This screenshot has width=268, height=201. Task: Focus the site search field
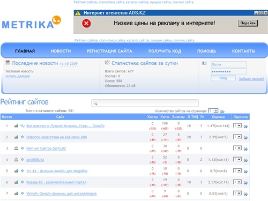pos(145,103)
